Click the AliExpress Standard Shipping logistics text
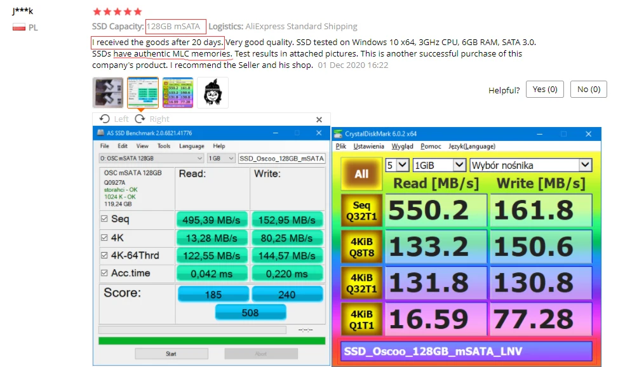This screenshot has width=618, height=367. 301,27
